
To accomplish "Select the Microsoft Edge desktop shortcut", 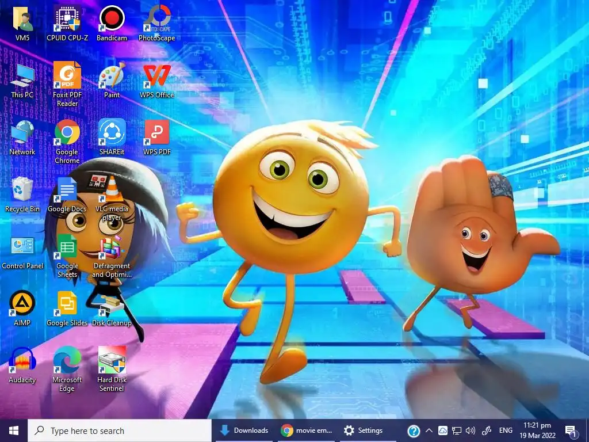I will [67, 369].
